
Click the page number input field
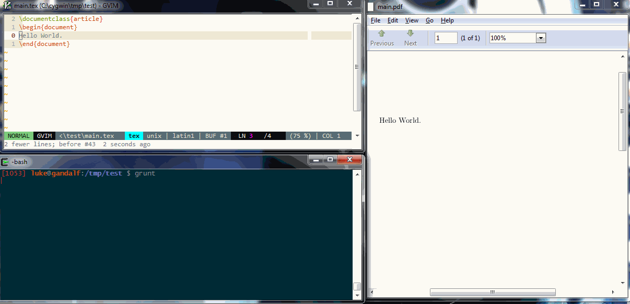click(x=446, y=38)
